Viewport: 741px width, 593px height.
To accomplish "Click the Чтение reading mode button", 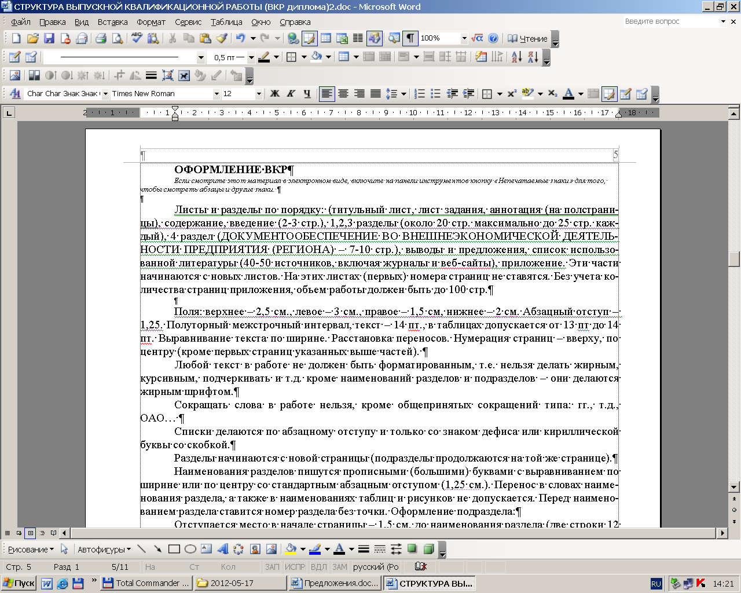I will pyautogui.click(x=527, y=39).
